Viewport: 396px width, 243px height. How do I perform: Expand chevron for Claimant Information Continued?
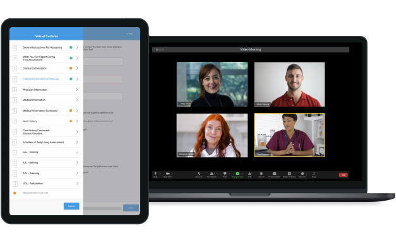tap(77, 79)
